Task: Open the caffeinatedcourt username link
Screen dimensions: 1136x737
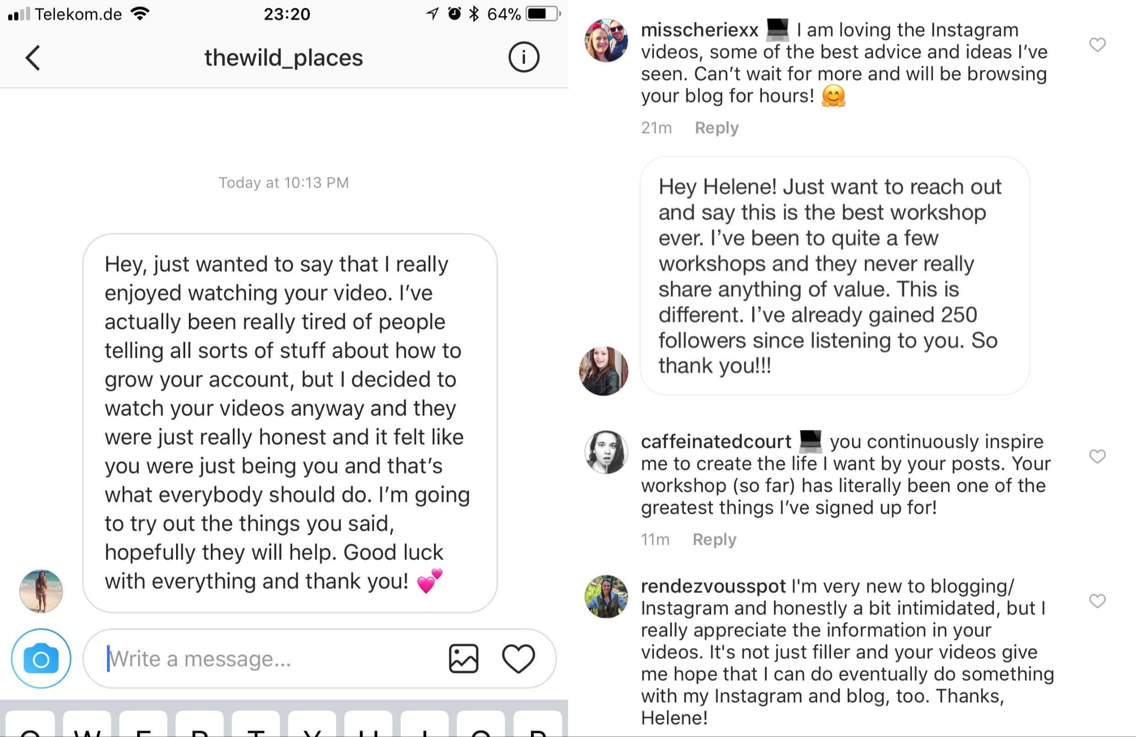Action: click(x=716, y=441)
